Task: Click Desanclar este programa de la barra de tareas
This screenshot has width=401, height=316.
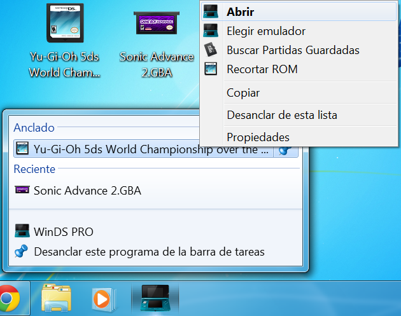Action: click(156, 252)
